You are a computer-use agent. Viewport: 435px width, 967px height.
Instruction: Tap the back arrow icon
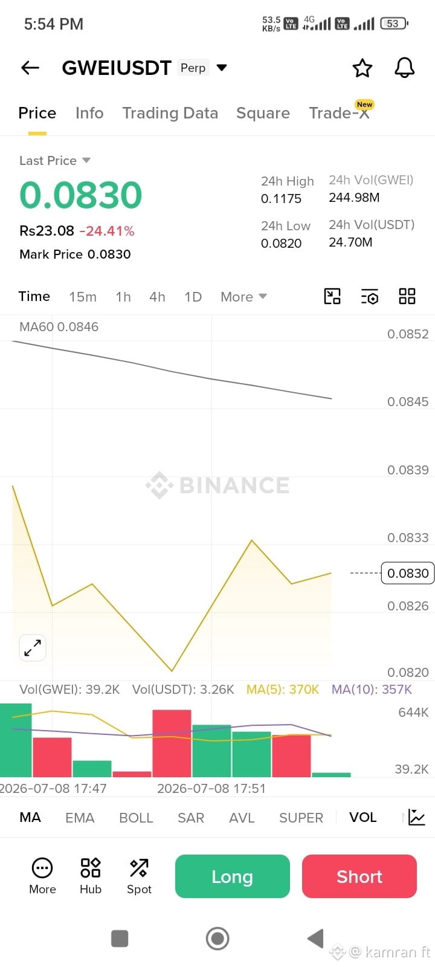(30, 68)
